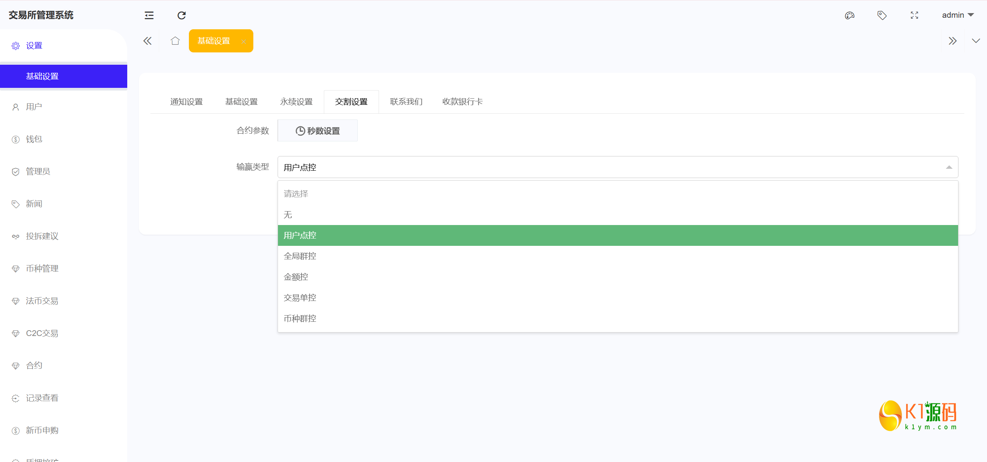Screen dimensions: 987x462
Task: Click the 币种管理 sidebar icon
Action: 15,269
